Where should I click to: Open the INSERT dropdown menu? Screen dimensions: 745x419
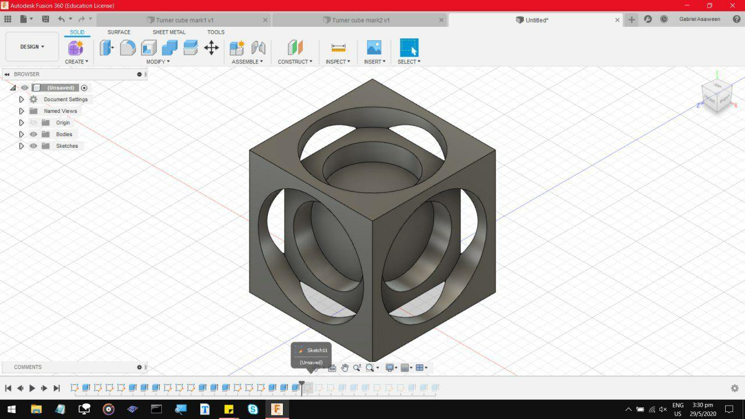click(375, 62)
